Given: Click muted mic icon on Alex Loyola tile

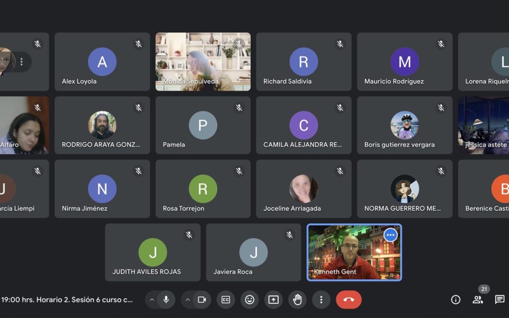Looking at the screenshot, I should [x=139, y=44].
